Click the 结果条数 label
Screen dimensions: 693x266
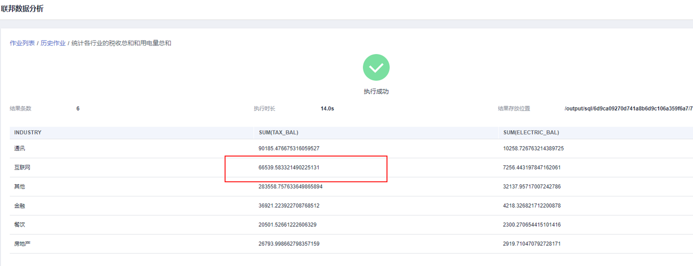pyautogui.click(x=20, y=109)
